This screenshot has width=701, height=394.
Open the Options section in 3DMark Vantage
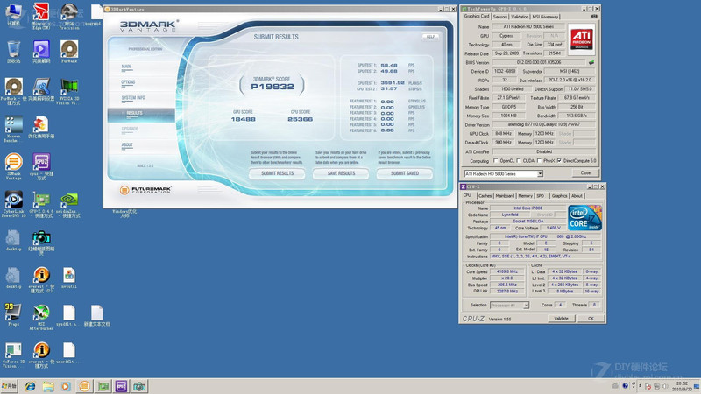(128, 82)
